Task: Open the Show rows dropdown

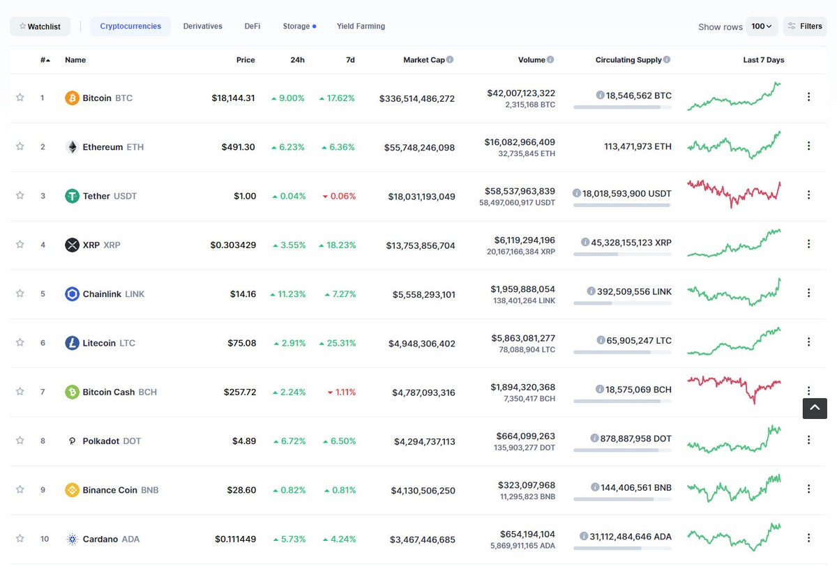Action: pyautogui.click(x=762, y=26)
